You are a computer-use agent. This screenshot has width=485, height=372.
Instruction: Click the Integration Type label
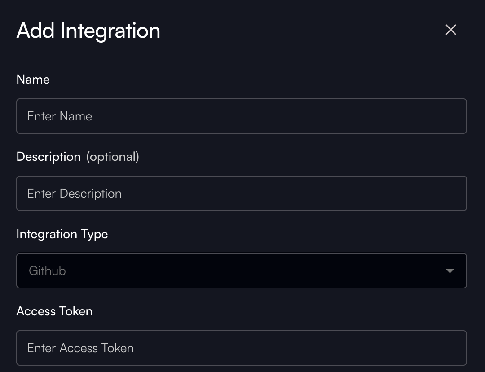click(x=62, y=234)
